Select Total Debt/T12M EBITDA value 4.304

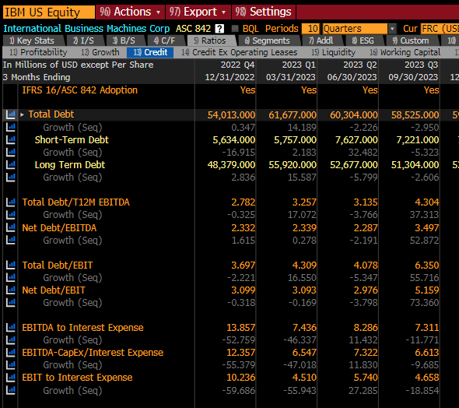427,202
